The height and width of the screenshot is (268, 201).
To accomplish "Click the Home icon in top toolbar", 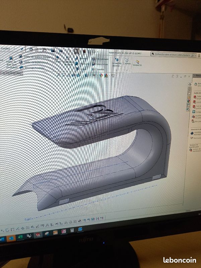I will [31, 49].
